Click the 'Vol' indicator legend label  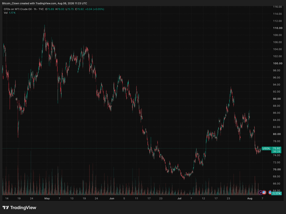(x=5, y=13)
